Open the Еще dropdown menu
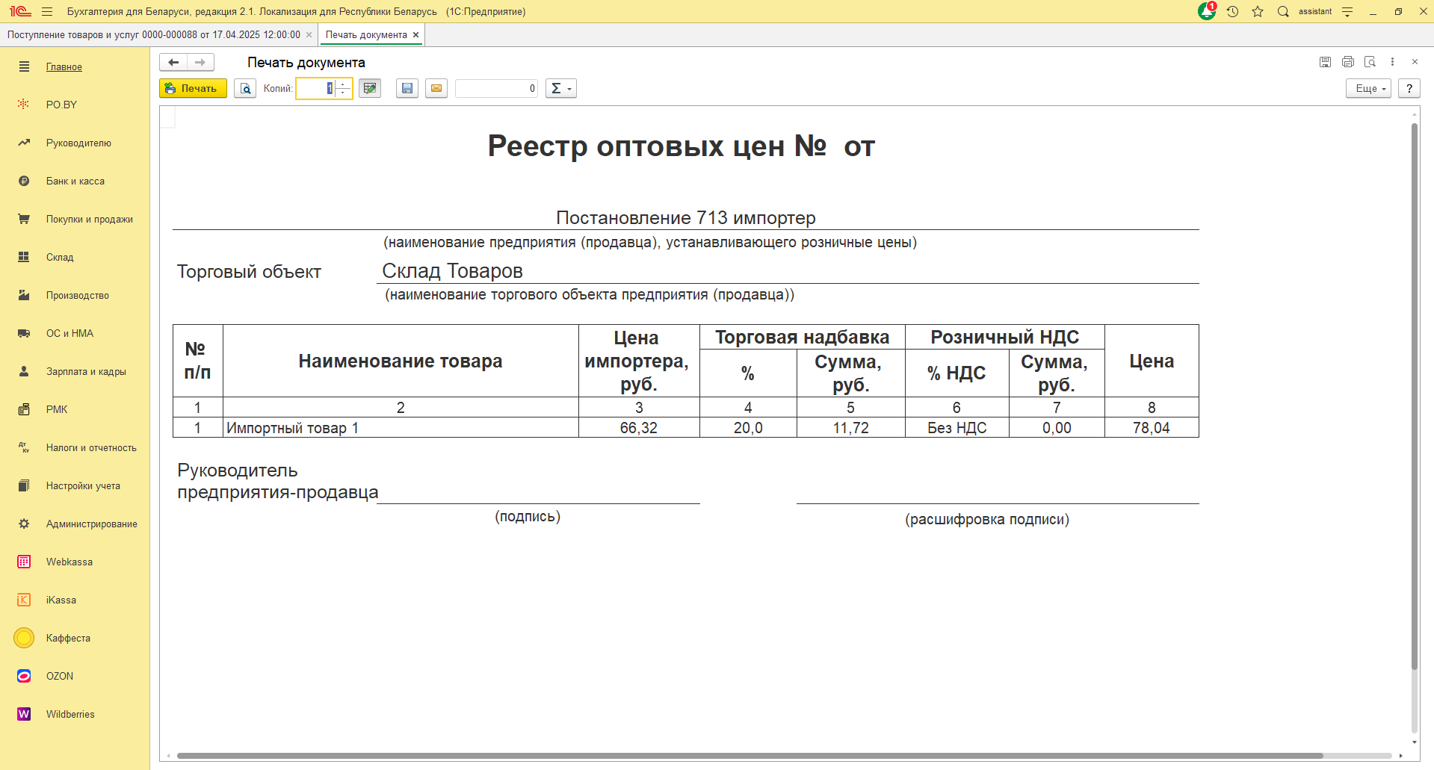This screenshot has width=1434, height=770. click(1368, 88)
